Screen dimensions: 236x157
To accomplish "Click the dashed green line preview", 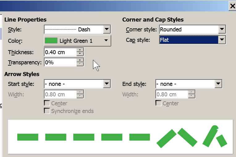I will 120,137.
